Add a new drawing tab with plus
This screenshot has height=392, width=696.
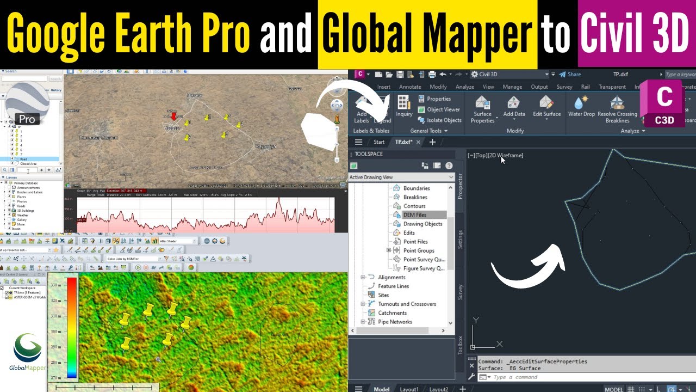point(432,142)
